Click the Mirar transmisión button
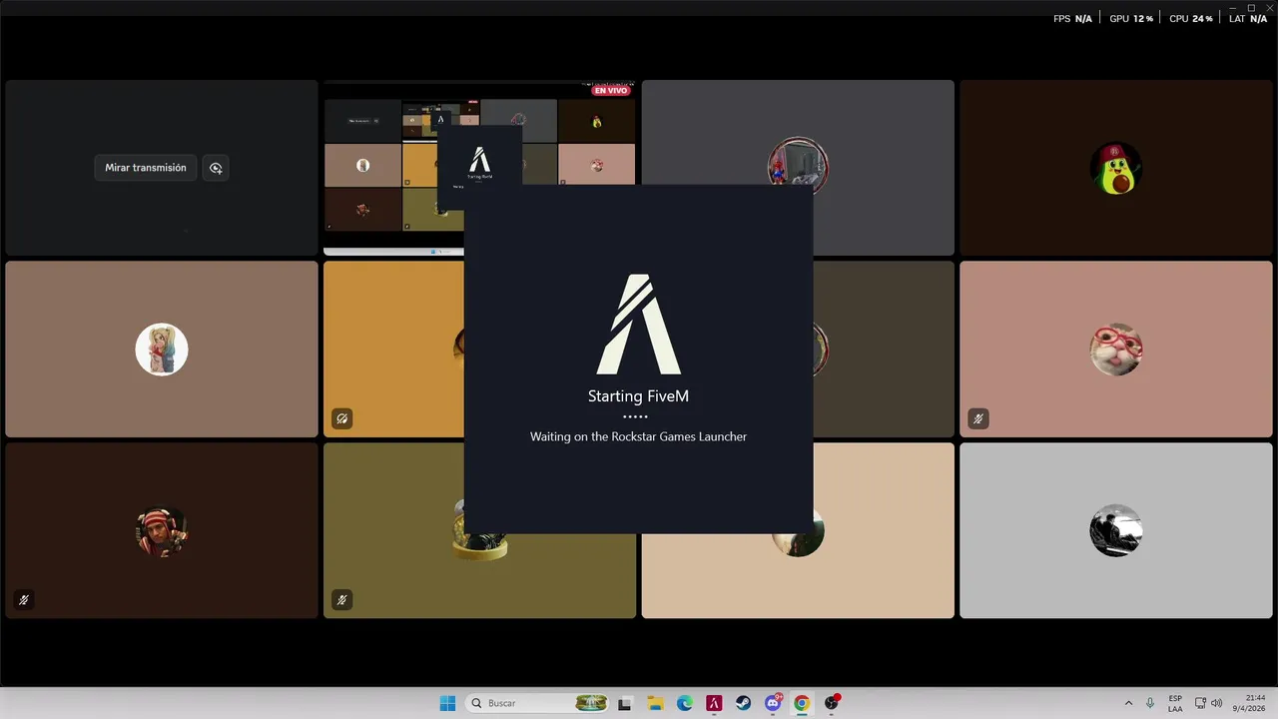The height and width of the screenshot is (719, 1278). [x=146, y=168]
